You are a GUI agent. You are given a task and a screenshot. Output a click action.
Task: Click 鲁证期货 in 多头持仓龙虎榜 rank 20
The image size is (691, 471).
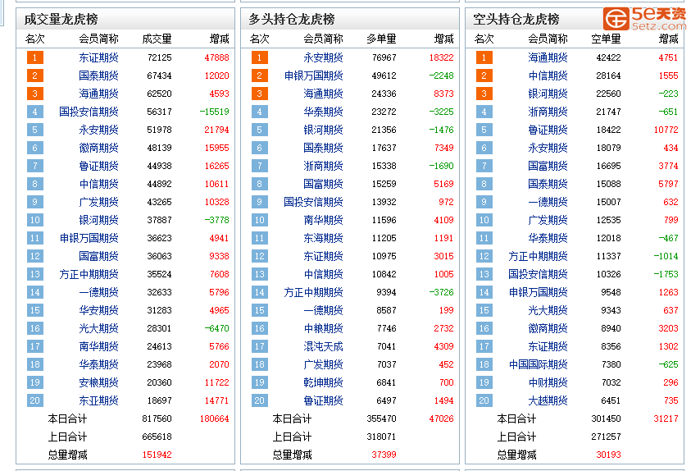pos(323,401)
